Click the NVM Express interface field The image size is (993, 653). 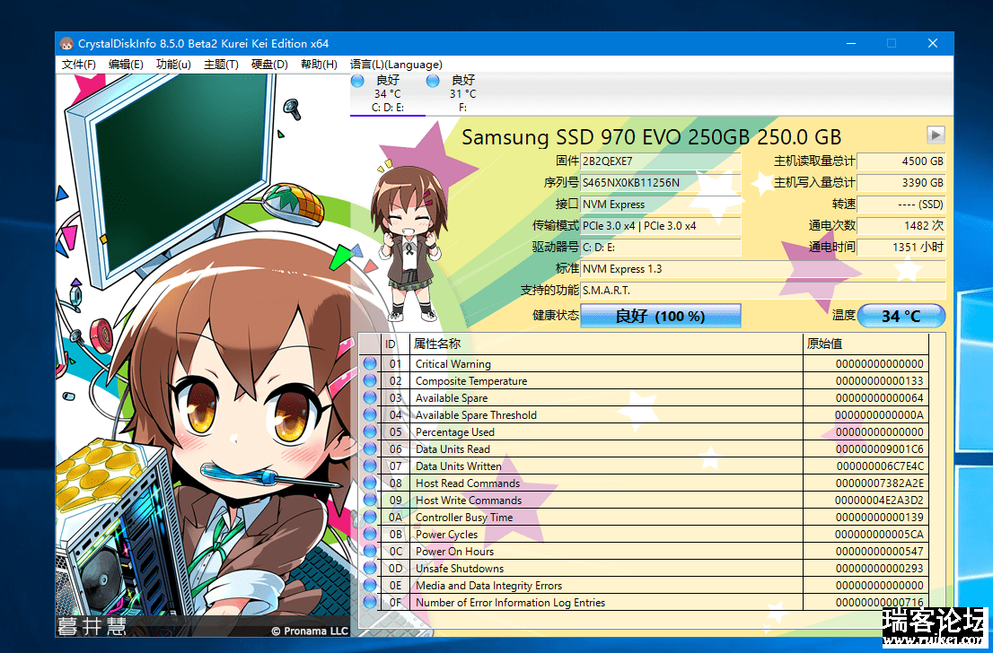tap(661, 205)
